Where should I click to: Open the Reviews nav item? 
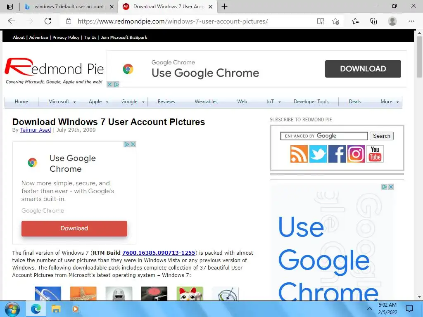coord(166,102)
